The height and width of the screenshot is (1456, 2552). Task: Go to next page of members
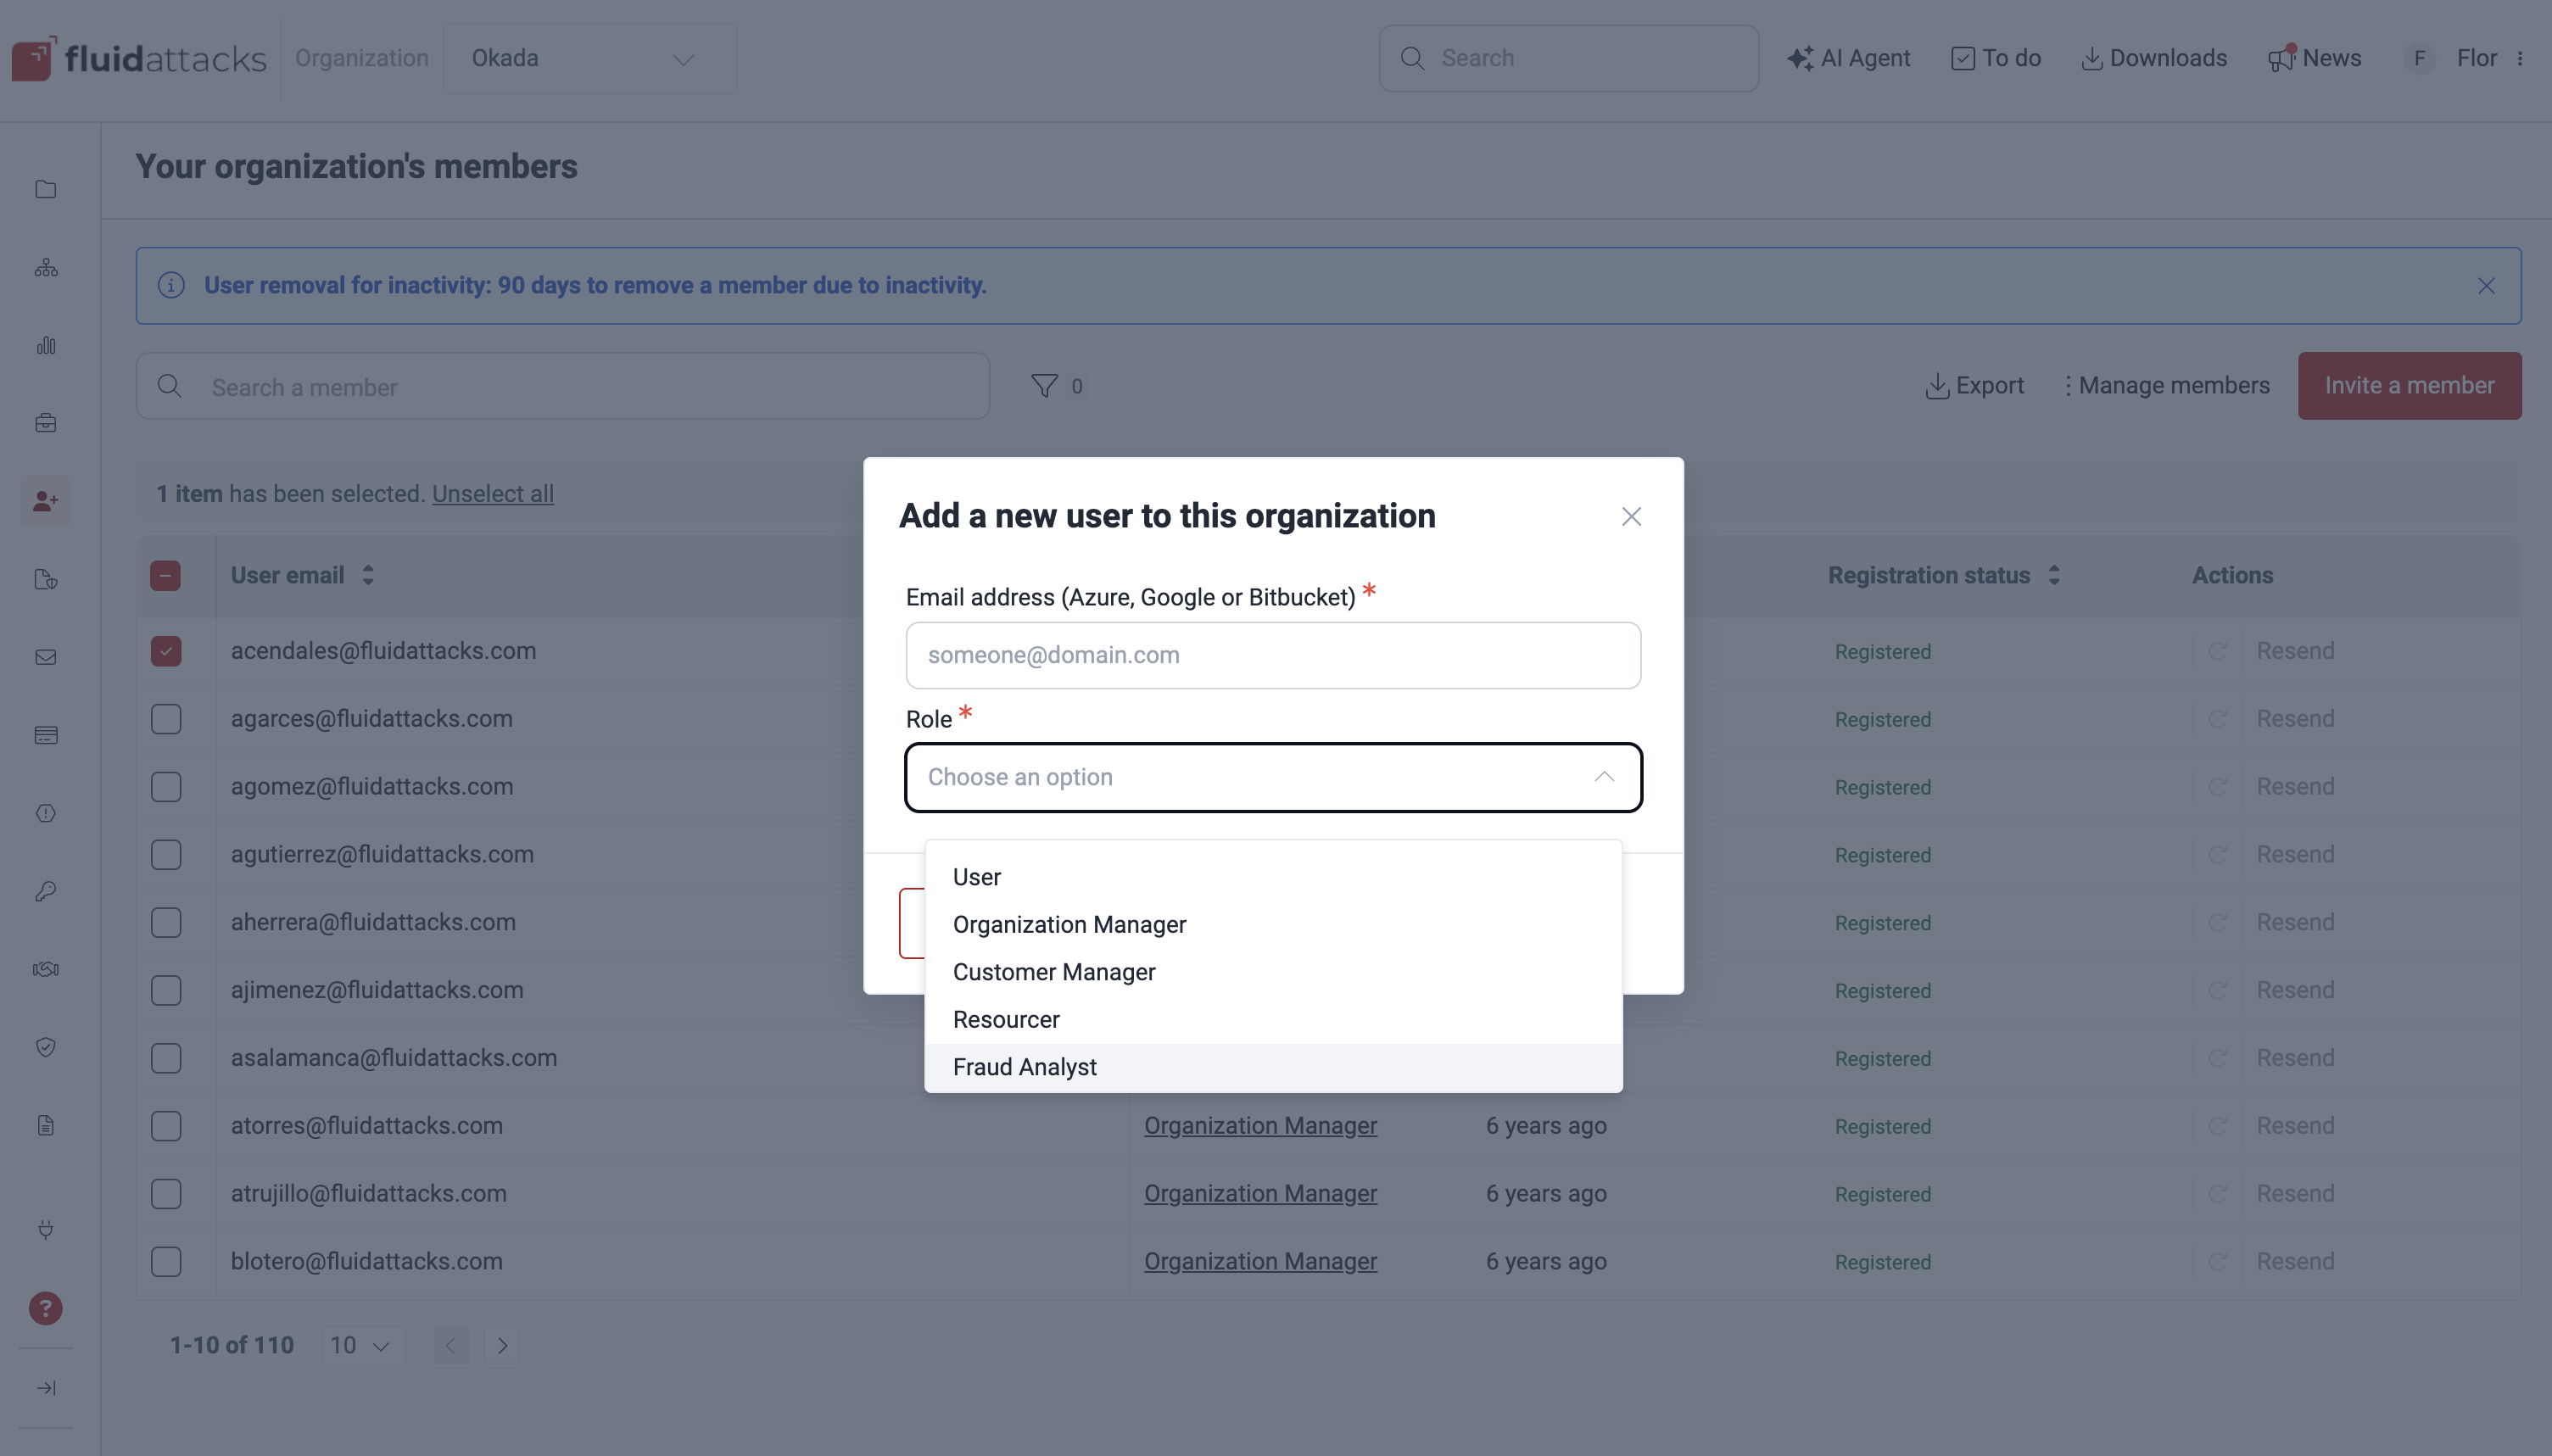click(502, 1346)
